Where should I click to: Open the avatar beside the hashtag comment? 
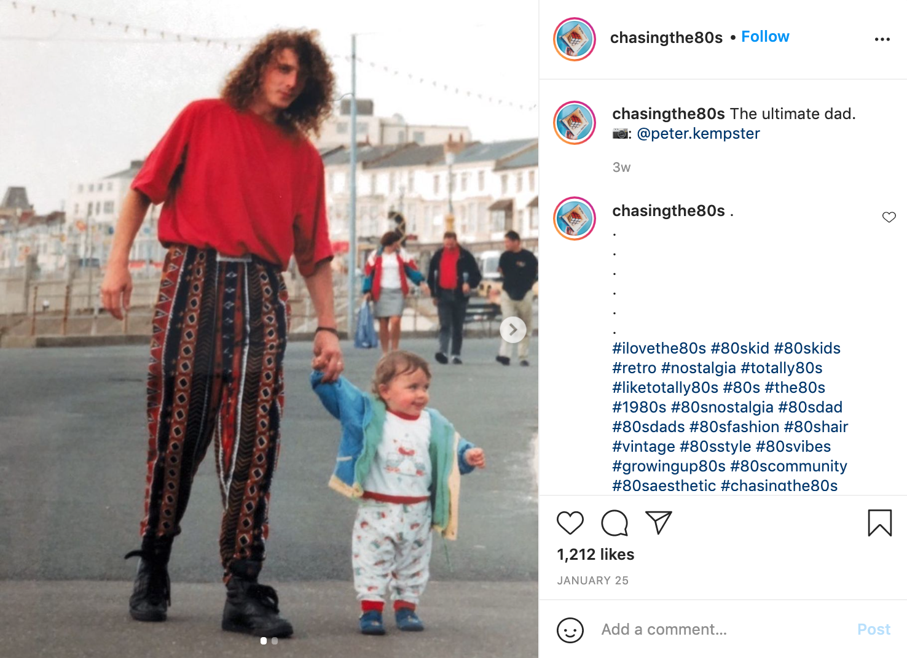(x=575, y=219)
